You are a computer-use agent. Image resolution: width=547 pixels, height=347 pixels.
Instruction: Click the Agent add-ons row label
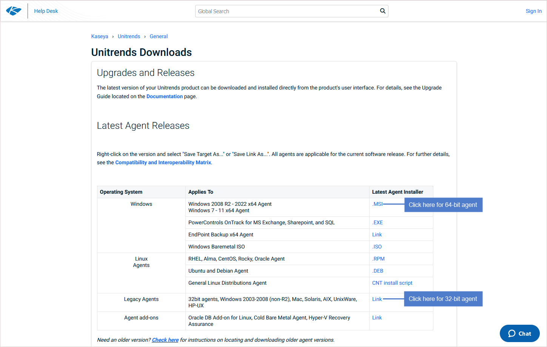[x=141, y=318]
